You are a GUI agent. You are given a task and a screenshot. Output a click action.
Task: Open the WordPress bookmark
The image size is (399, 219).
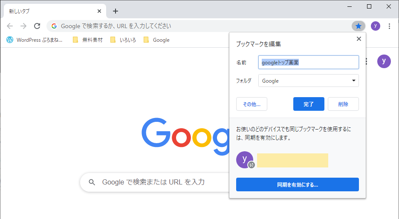pos(35,40)
